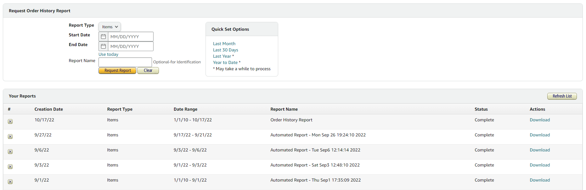Screen dimensions: 586x190
Task: Select Last Year quick set option
Action: coord(222,56)
